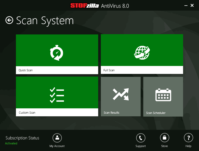Start a Quick Scan via stopwatch icon
Image resolution: width=199 pixels, height=151 pixels.
tap(57, 53)
